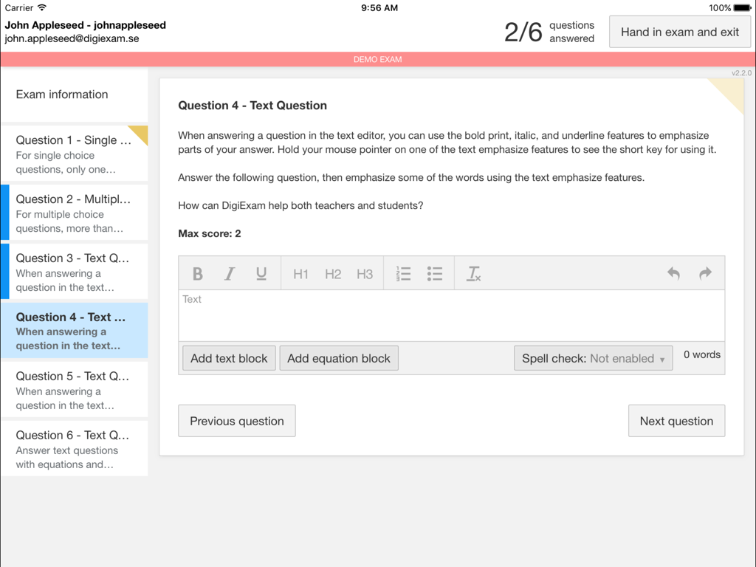Image resolution: width=756 pixels, height=567 pixels.
Task: Apply the H2 heading style
Action: [332, 273]
